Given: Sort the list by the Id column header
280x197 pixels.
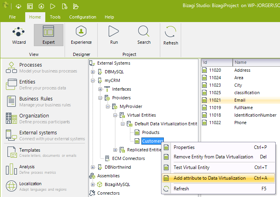Looking at the screenshot, I should click(x=217, y=62).
